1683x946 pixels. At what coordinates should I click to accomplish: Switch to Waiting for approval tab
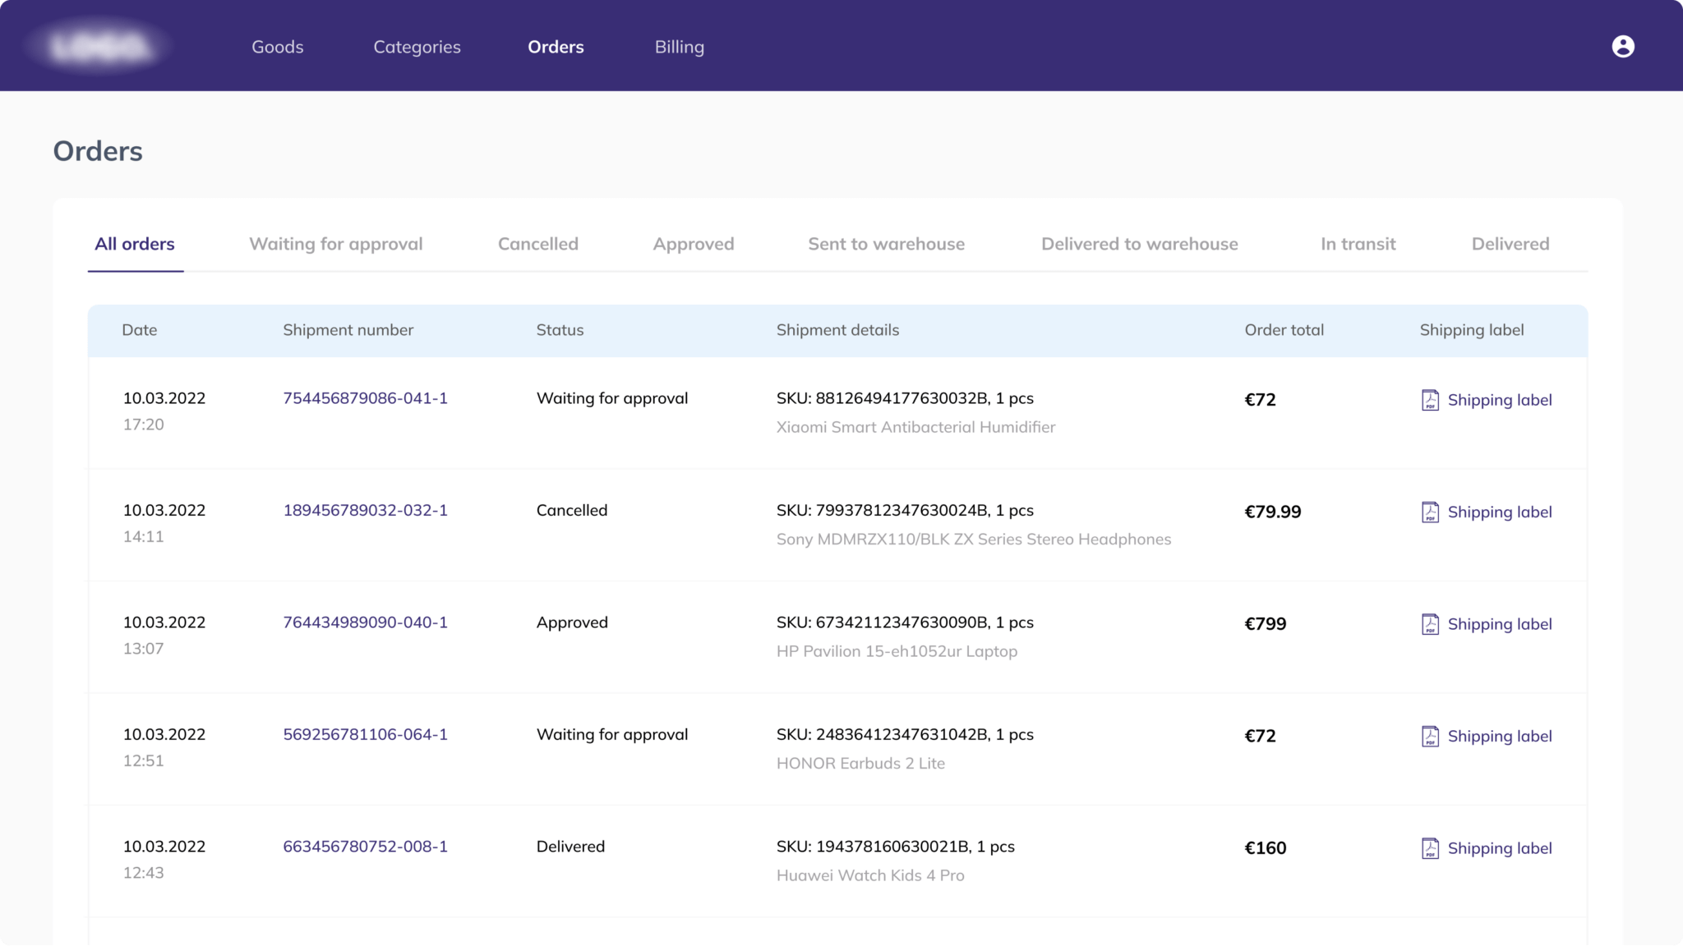335,244
